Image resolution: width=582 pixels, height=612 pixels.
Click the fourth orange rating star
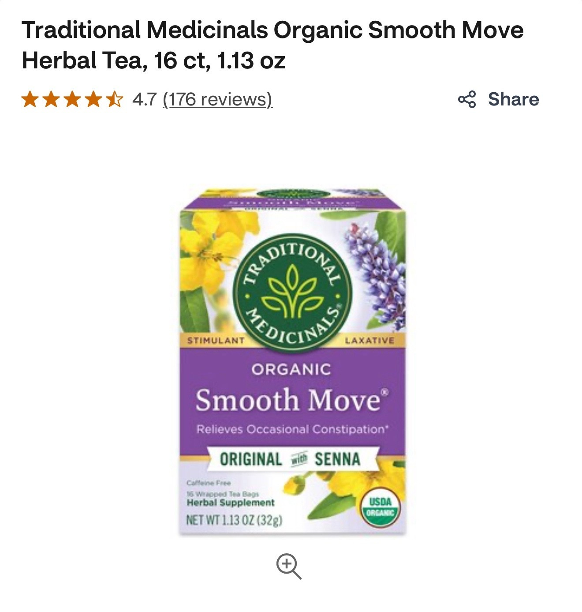93,99
